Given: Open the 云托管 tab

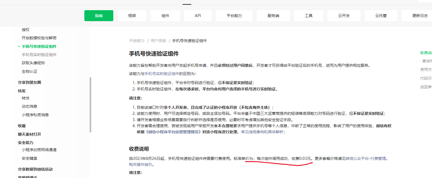Looking at the screenshot, I should click(381, 16).
